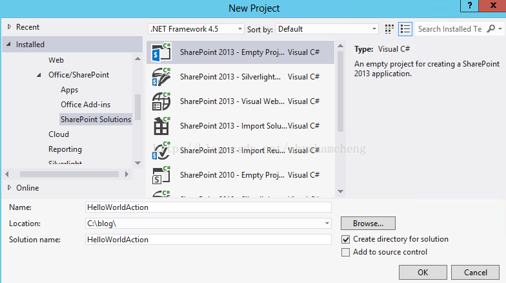Screen dimensions: 506x283
Task: Click category tree scroll down arrow
Action: tap(138, 163)
